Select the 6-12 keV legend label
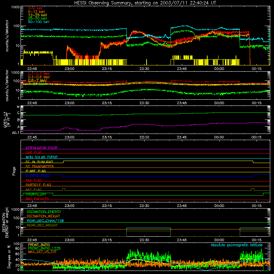 point(37,12)
